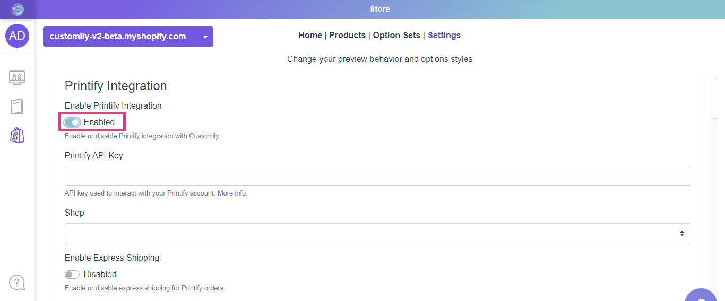Turn off the Enable Printify Integration switch
Viewport: 725px width, 301px height.
click(72, 122)
